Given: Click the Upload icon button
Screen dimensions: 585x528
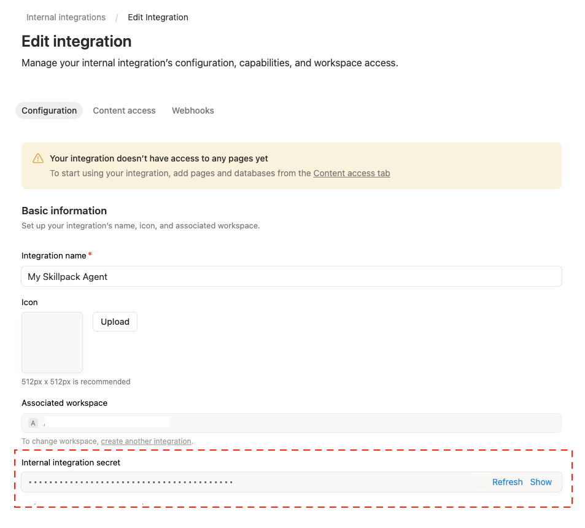Looking at the screenshot, I should [x=115, y=322].
